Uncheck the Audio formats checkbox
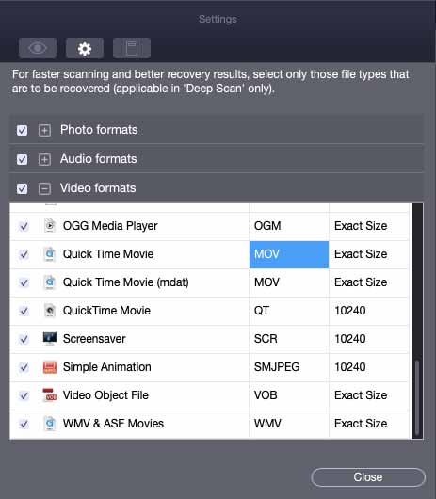Screen dimensions: 436x499 click(x=22, y=159)
